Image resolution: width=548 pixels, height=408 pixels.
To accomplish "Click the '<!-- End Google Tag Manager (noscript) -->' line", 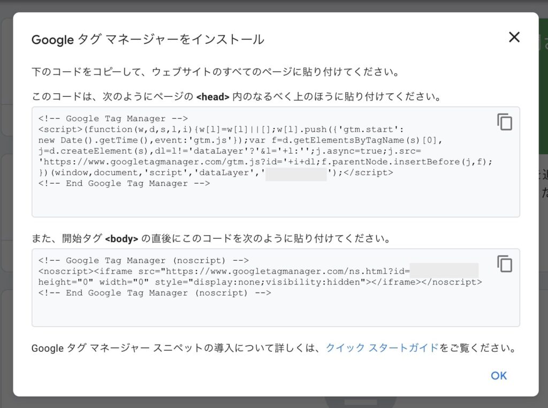I will [155, 293].
